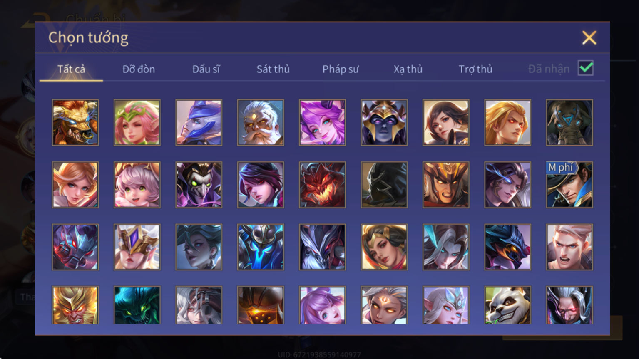Switch to the "Đỡ đòn" tab
The height and width of the screenshot is (359, 639).
tap(139, 69)
